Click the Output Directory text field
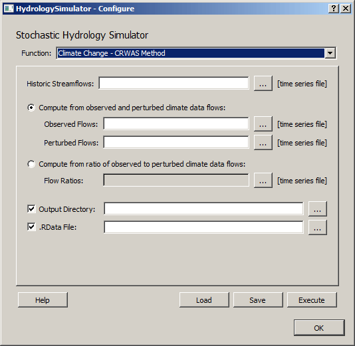 (x=203, y=209)
